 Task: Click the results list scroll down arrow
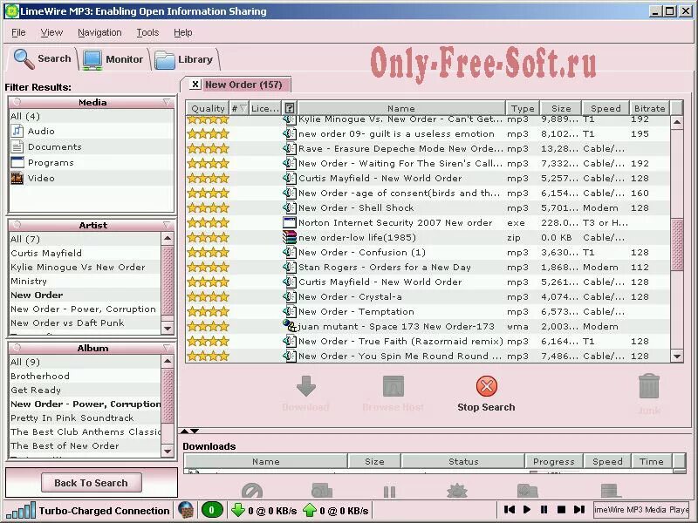(x=677, y=356)
